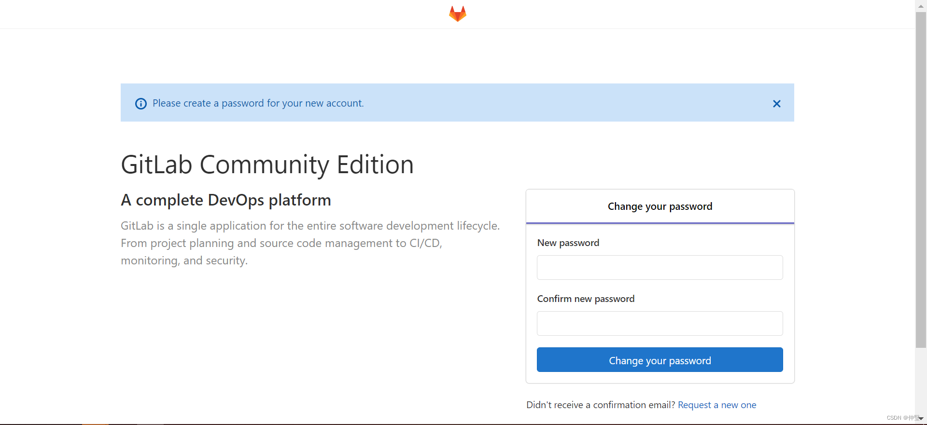The height and width of the screenshot is (425, 927).
Task: Open the 'Request a new one' link
Action: tap(717, 405)
